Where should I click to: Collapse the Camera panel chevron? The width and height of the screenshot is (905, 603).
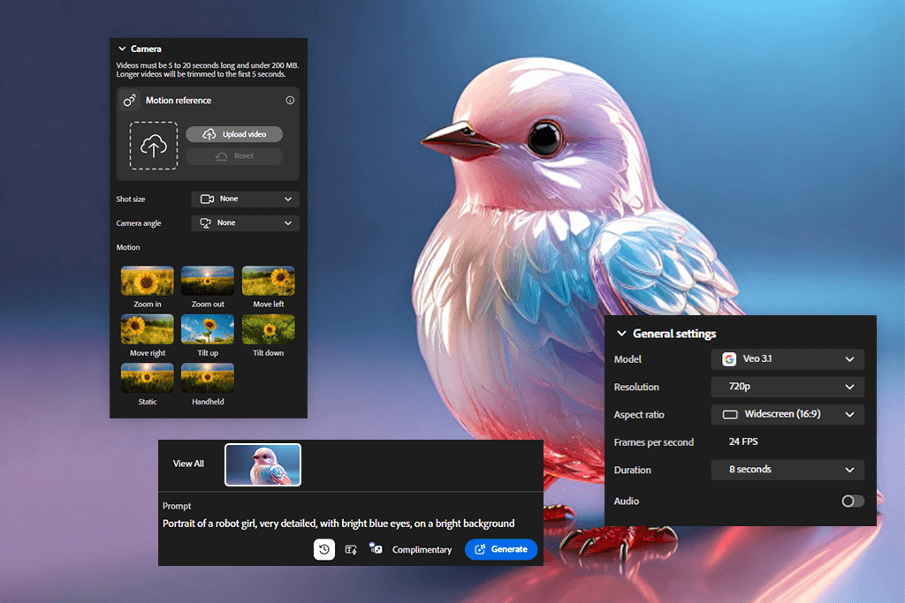click(x=122, y=49)
